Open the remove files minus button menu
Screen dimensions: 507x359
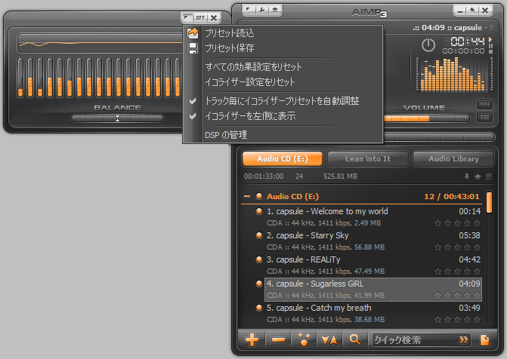pyautogui.click(x=278, y=340)
